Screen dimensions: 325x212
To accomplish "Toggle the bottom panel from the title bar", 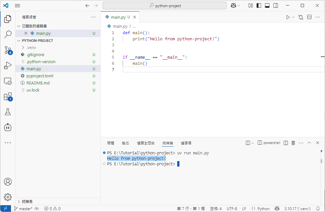I will click(267, 5).
